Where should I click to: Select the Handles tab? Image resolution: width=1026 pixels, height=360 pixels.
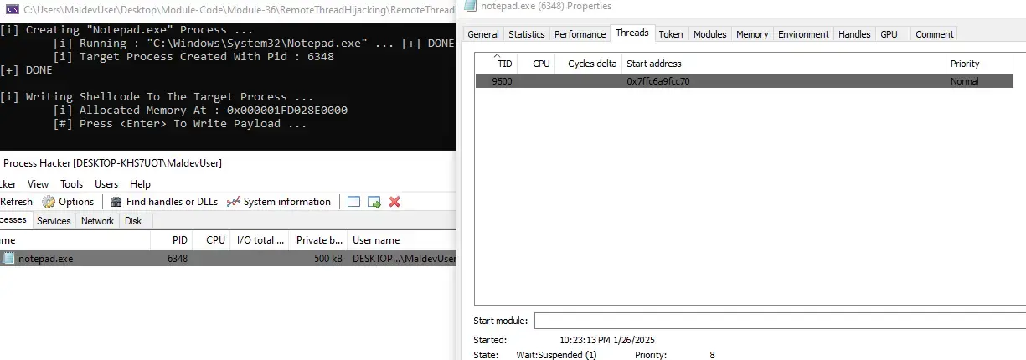tap(854, 34)
